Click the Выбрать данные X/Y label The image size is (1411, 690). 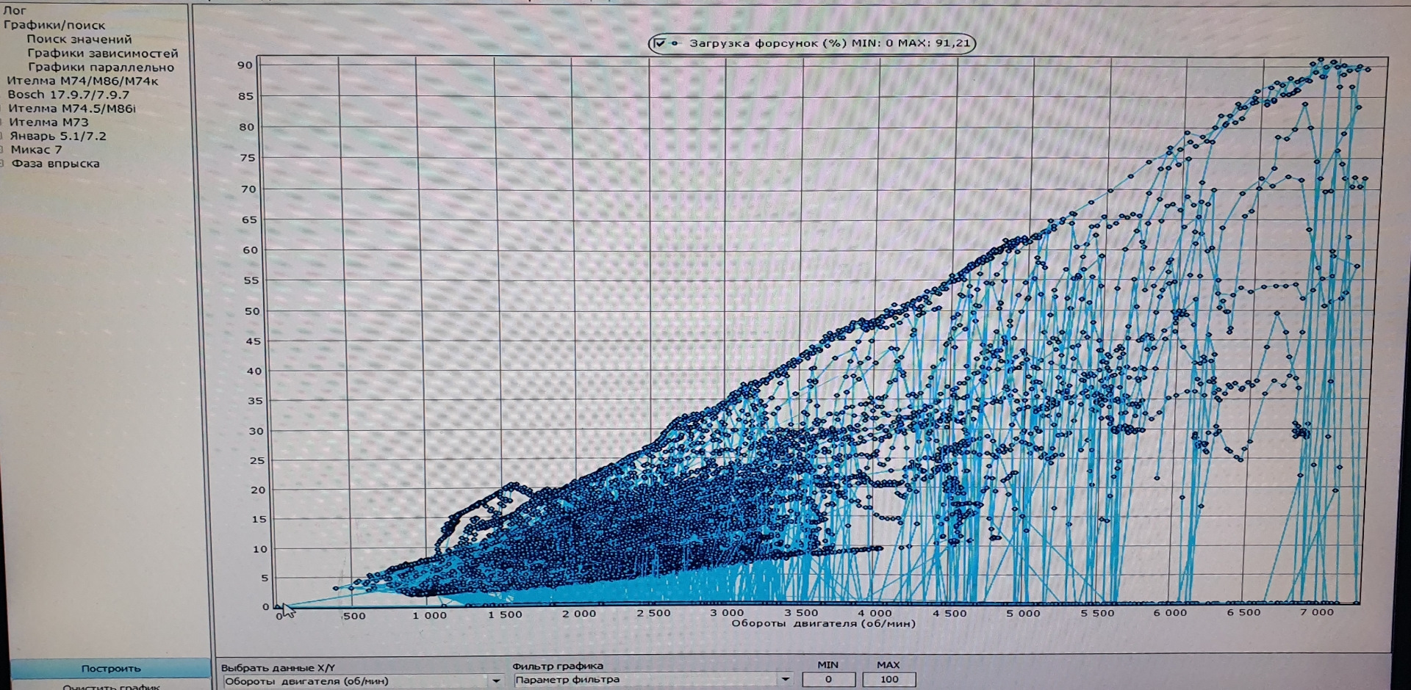click(278, 667)
